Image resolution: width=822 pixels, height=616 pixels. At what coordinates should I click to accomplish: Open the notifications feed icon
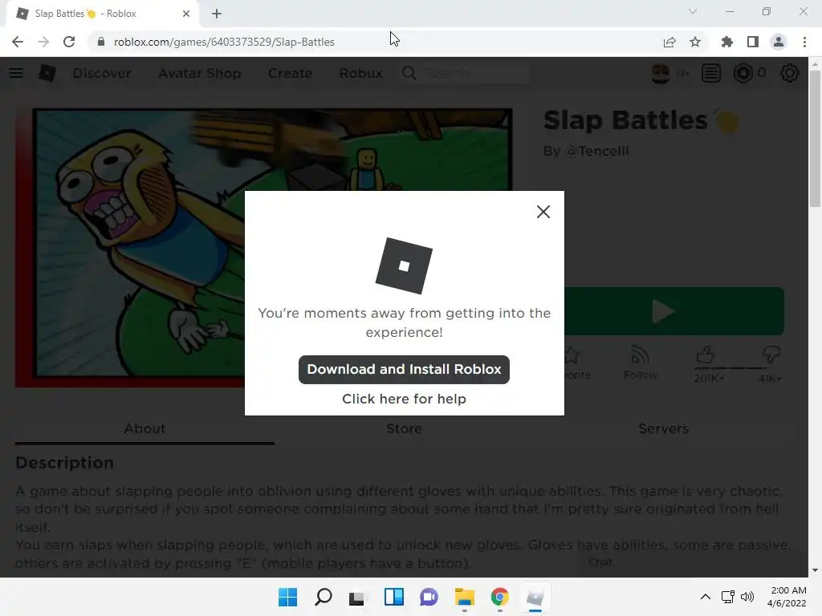coord(711,73)
